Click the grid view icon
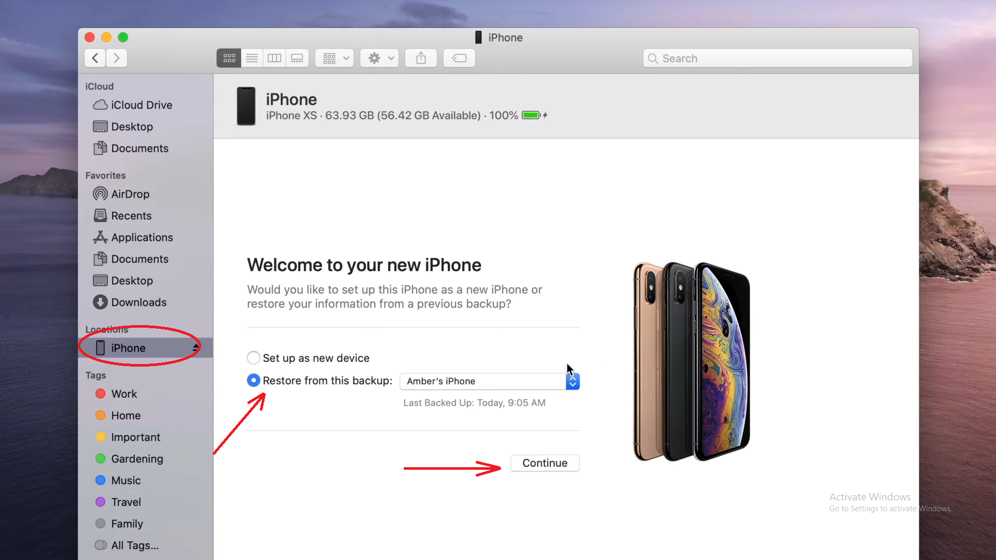The width and height of the screenshot is (996, 560). (x=229, y=58)
